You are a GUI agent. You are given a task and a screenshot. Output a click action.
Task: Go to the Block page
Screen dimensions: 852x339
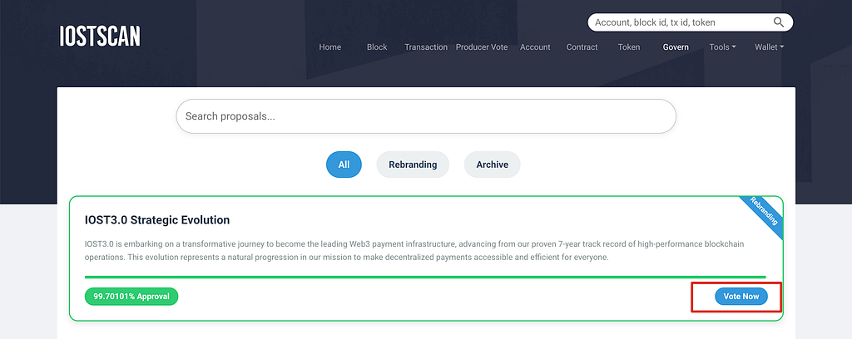pyautogui.click(x=377, y=47)
